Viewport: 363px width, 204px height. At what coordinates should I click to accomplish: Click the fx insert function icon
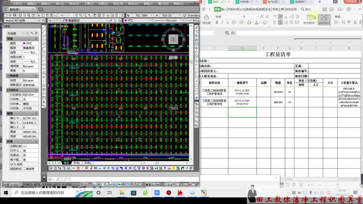(x=233, y=33)
